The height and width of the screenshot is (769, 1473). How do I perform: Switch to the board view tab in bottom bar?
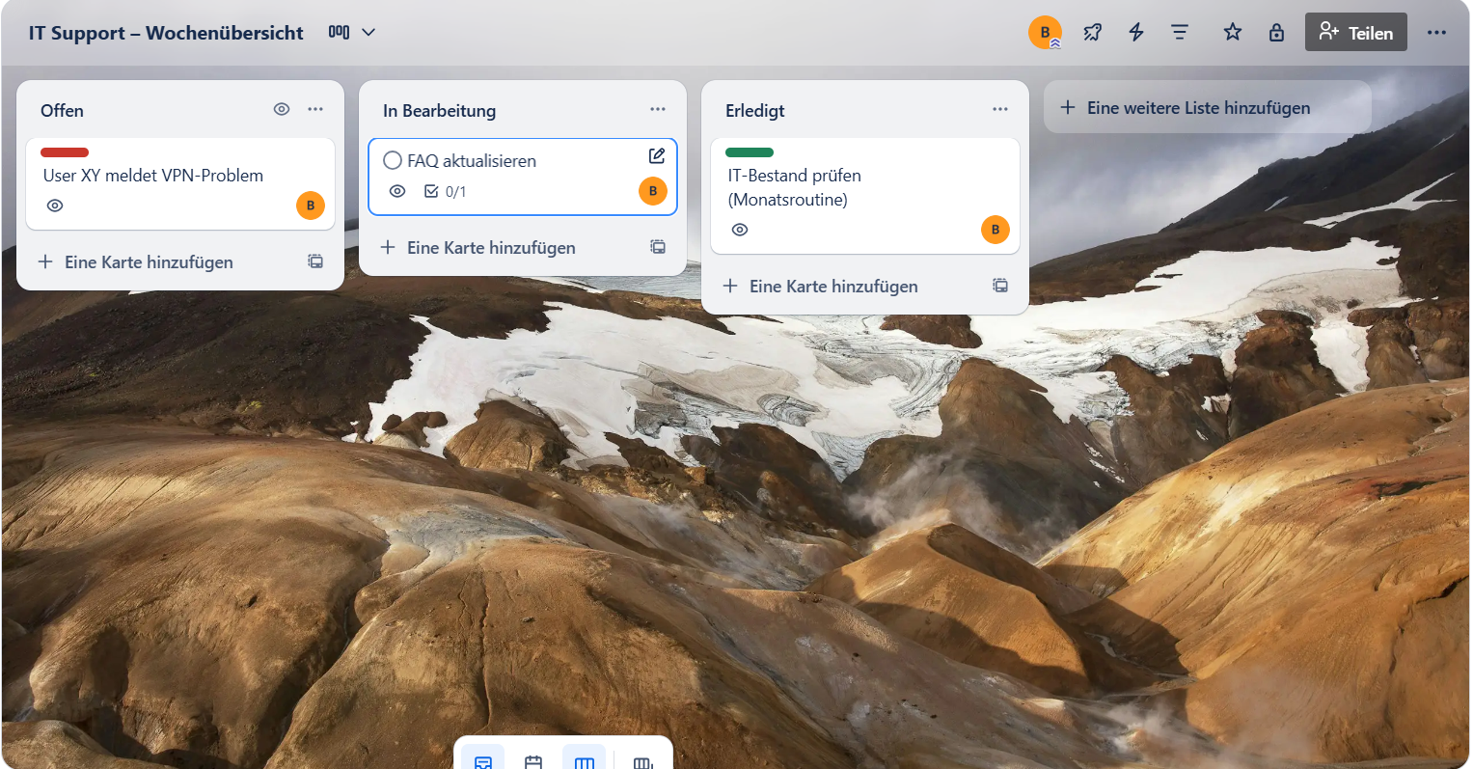coord(585,761)
